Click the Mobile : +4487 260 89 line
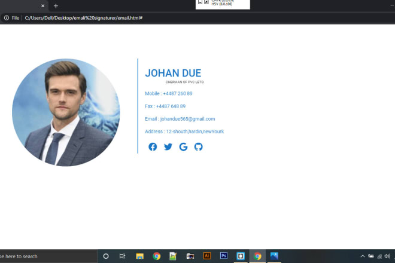395x263 pixels. click(x=169, y=94)
